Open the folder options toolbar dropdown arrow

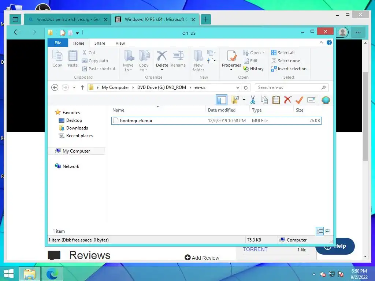tap(244, 100)
